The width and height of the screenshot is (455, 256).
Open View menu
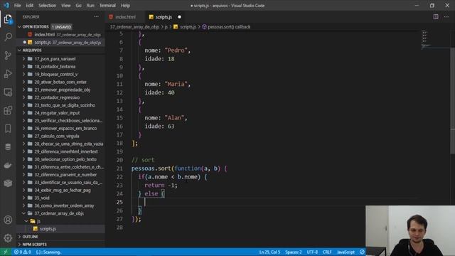[x=65, y=5]
